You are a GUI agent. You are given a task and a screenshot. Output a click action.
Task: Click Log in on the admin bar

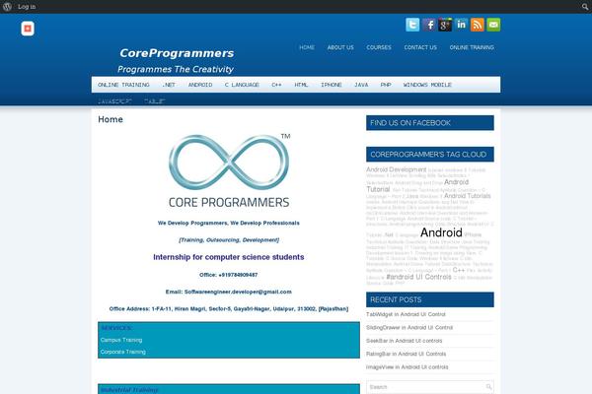[27, 7]
